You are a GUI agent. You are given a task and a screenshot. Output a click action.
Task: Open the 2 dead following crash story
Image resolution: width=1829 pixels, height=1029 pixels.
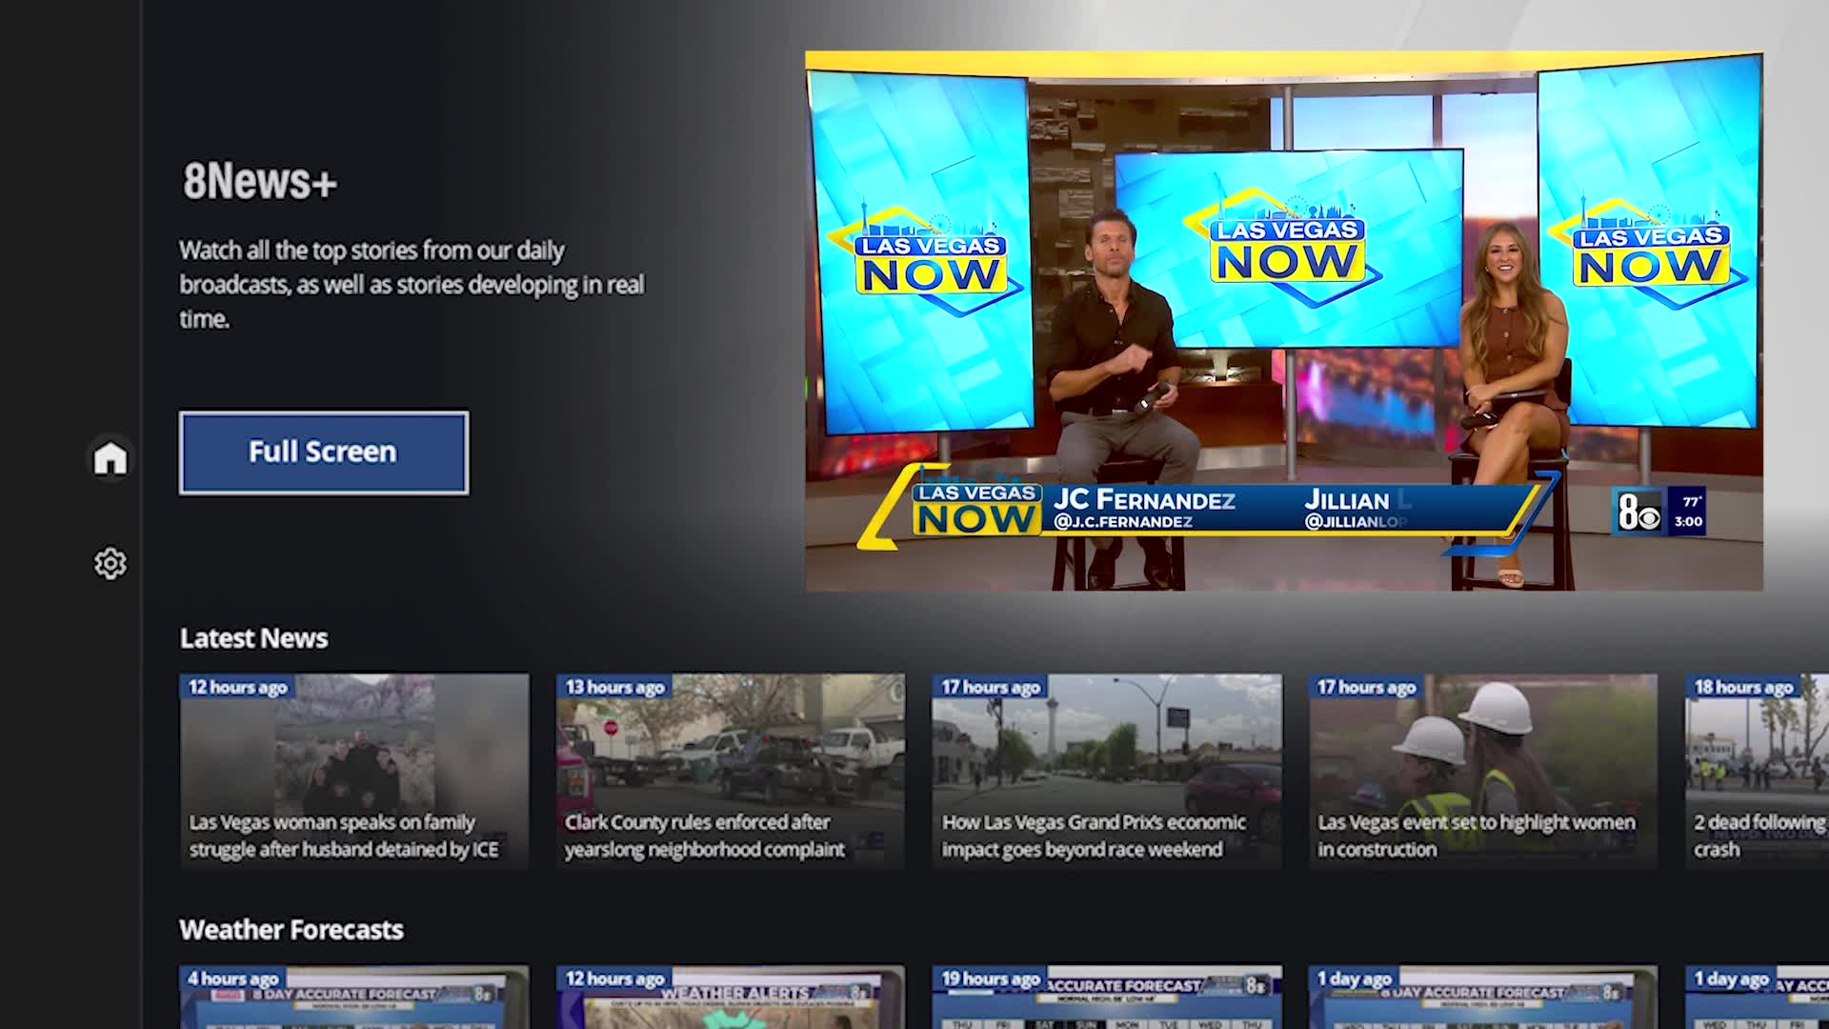[1757, 772]
